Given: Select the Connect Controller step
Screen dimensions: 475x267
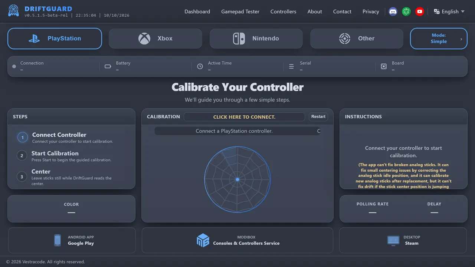Looking at the screenshot, I should pyautogui.click(x=71, y=138).
